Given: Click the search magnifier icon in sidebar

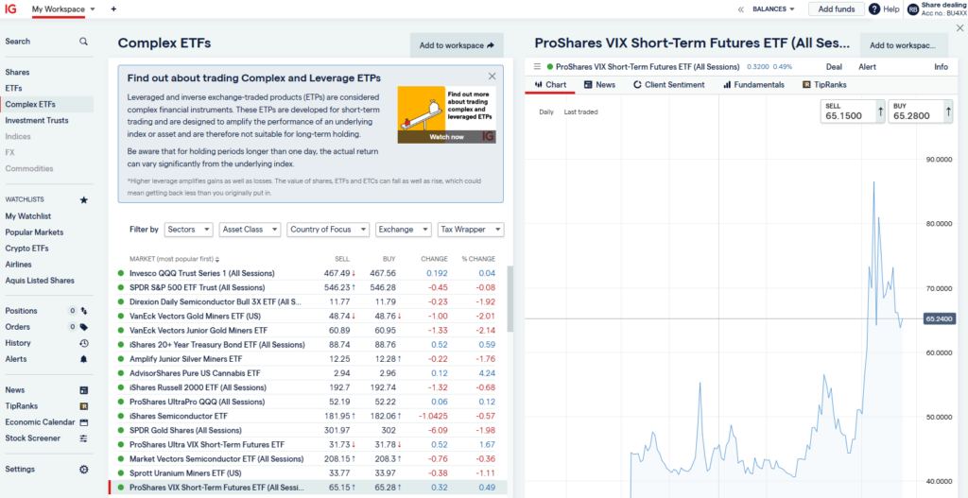Looking at the screenshot, I should pyautogui.click(x=83, y=42).
